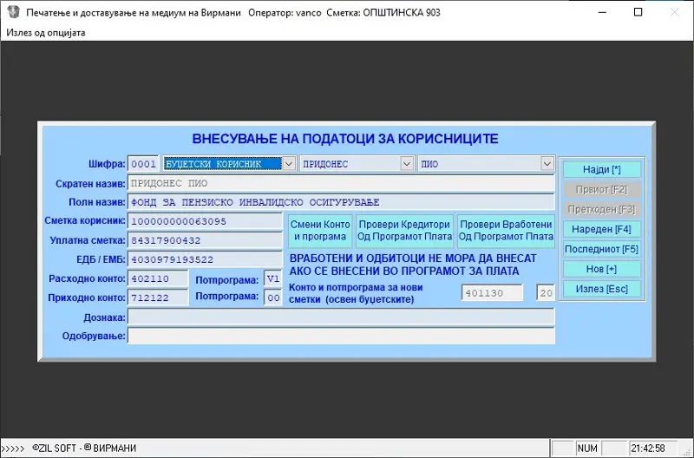Click the Одобрување empty field

pyautogui.click(x=341, y=336)
